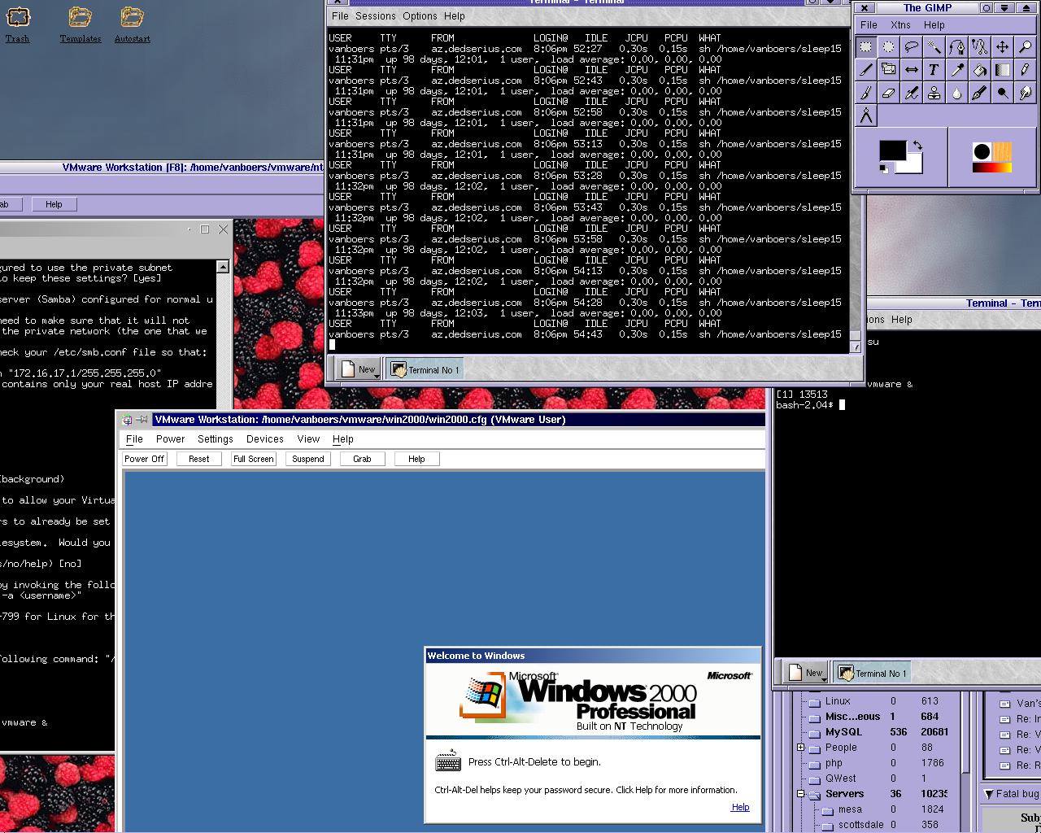Click the Grab button in VMware

(362, 459)
